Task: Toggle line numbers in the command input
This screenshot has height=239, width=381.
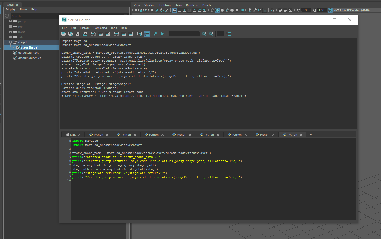Action: pyautogui.click(x=147, y=34)
